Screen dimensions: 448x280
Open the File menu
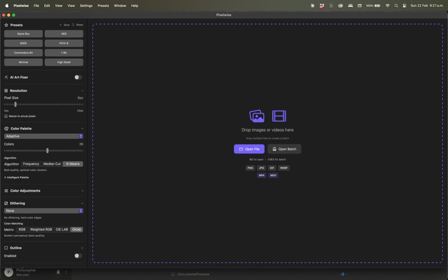[36, 6]
